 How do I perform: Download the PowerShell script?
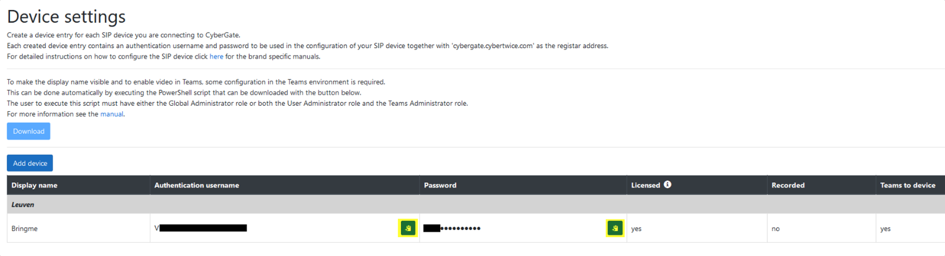tap(29, 131)
